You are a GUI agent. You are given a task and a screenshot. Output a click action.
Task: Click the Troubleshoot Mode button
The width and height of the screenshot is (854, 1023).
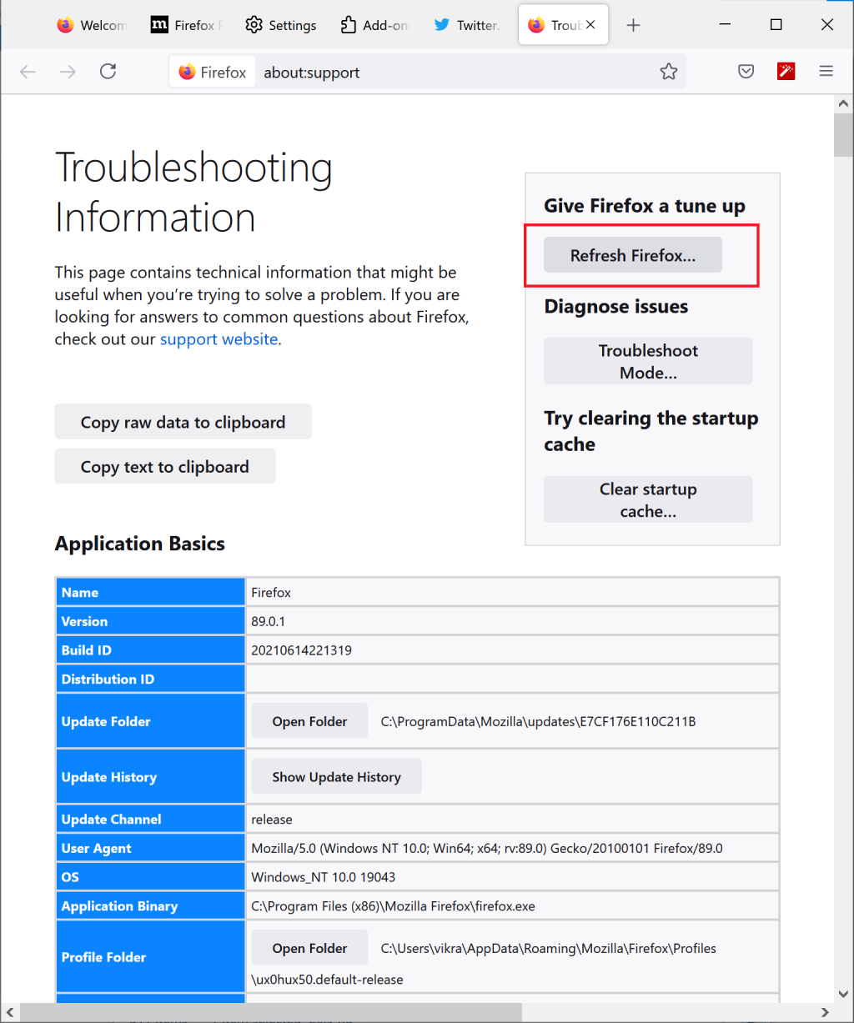tap(648, 361)
